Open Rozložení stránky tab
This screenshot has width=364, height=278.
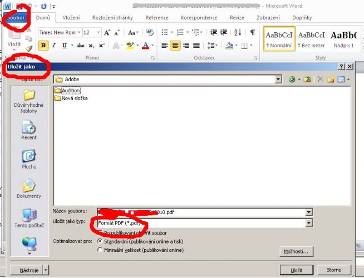(x=112, y=18)
